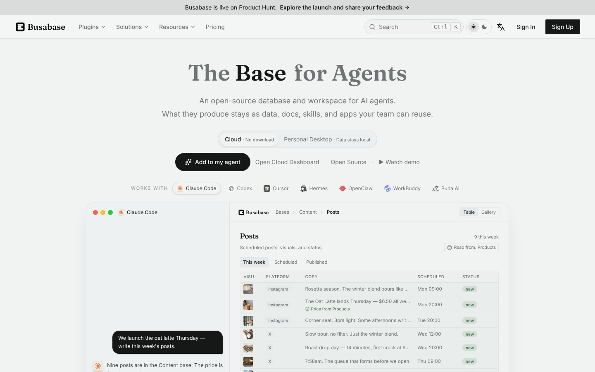Viewport: 595px width, 372px height.
Task: Click Claude Code icon in demo window title
Action: (121, 212)
